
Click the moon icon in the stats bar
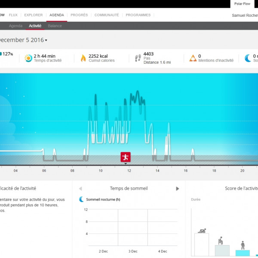248,58
